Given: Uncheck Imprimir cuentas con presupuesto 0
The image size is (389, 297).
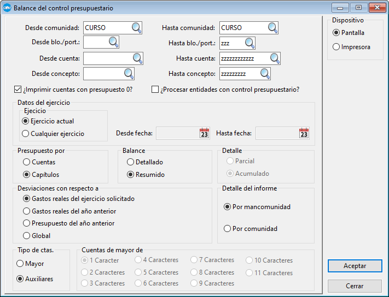Looking at the screenshot, I should coord(17,90).
